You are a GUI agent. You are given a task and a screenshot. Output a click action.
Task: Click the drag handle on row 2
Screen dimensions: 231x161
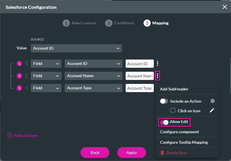point(26,76)
